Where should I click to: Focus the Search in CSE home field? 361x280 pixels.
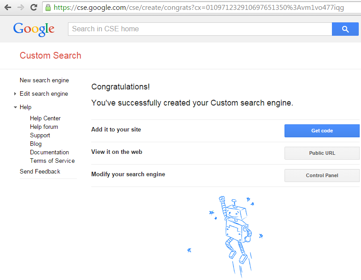[200, 29]
